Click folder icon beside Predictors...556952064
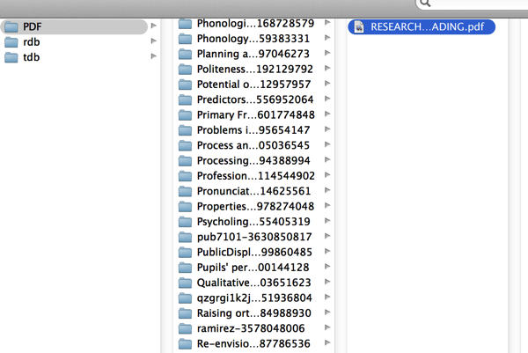 pyautogui.click(x=185, y=99)
